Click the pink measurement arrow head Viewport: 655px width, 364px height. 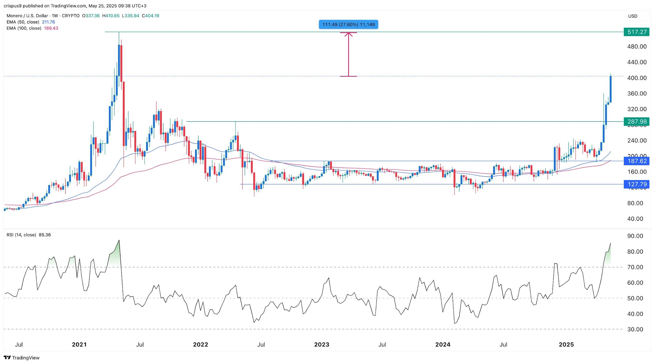[348, 34]
